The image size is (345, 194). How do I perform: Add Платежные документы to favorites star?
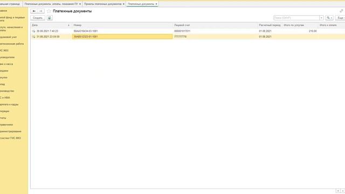[49, 11]
